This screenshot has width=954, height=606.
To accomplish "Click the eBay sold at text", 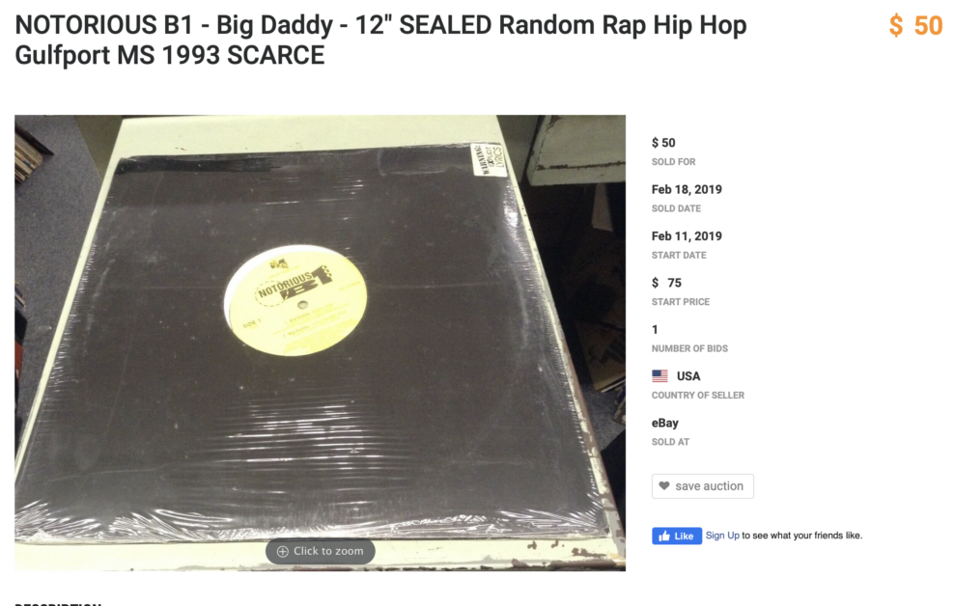I will tap(665, 423).
